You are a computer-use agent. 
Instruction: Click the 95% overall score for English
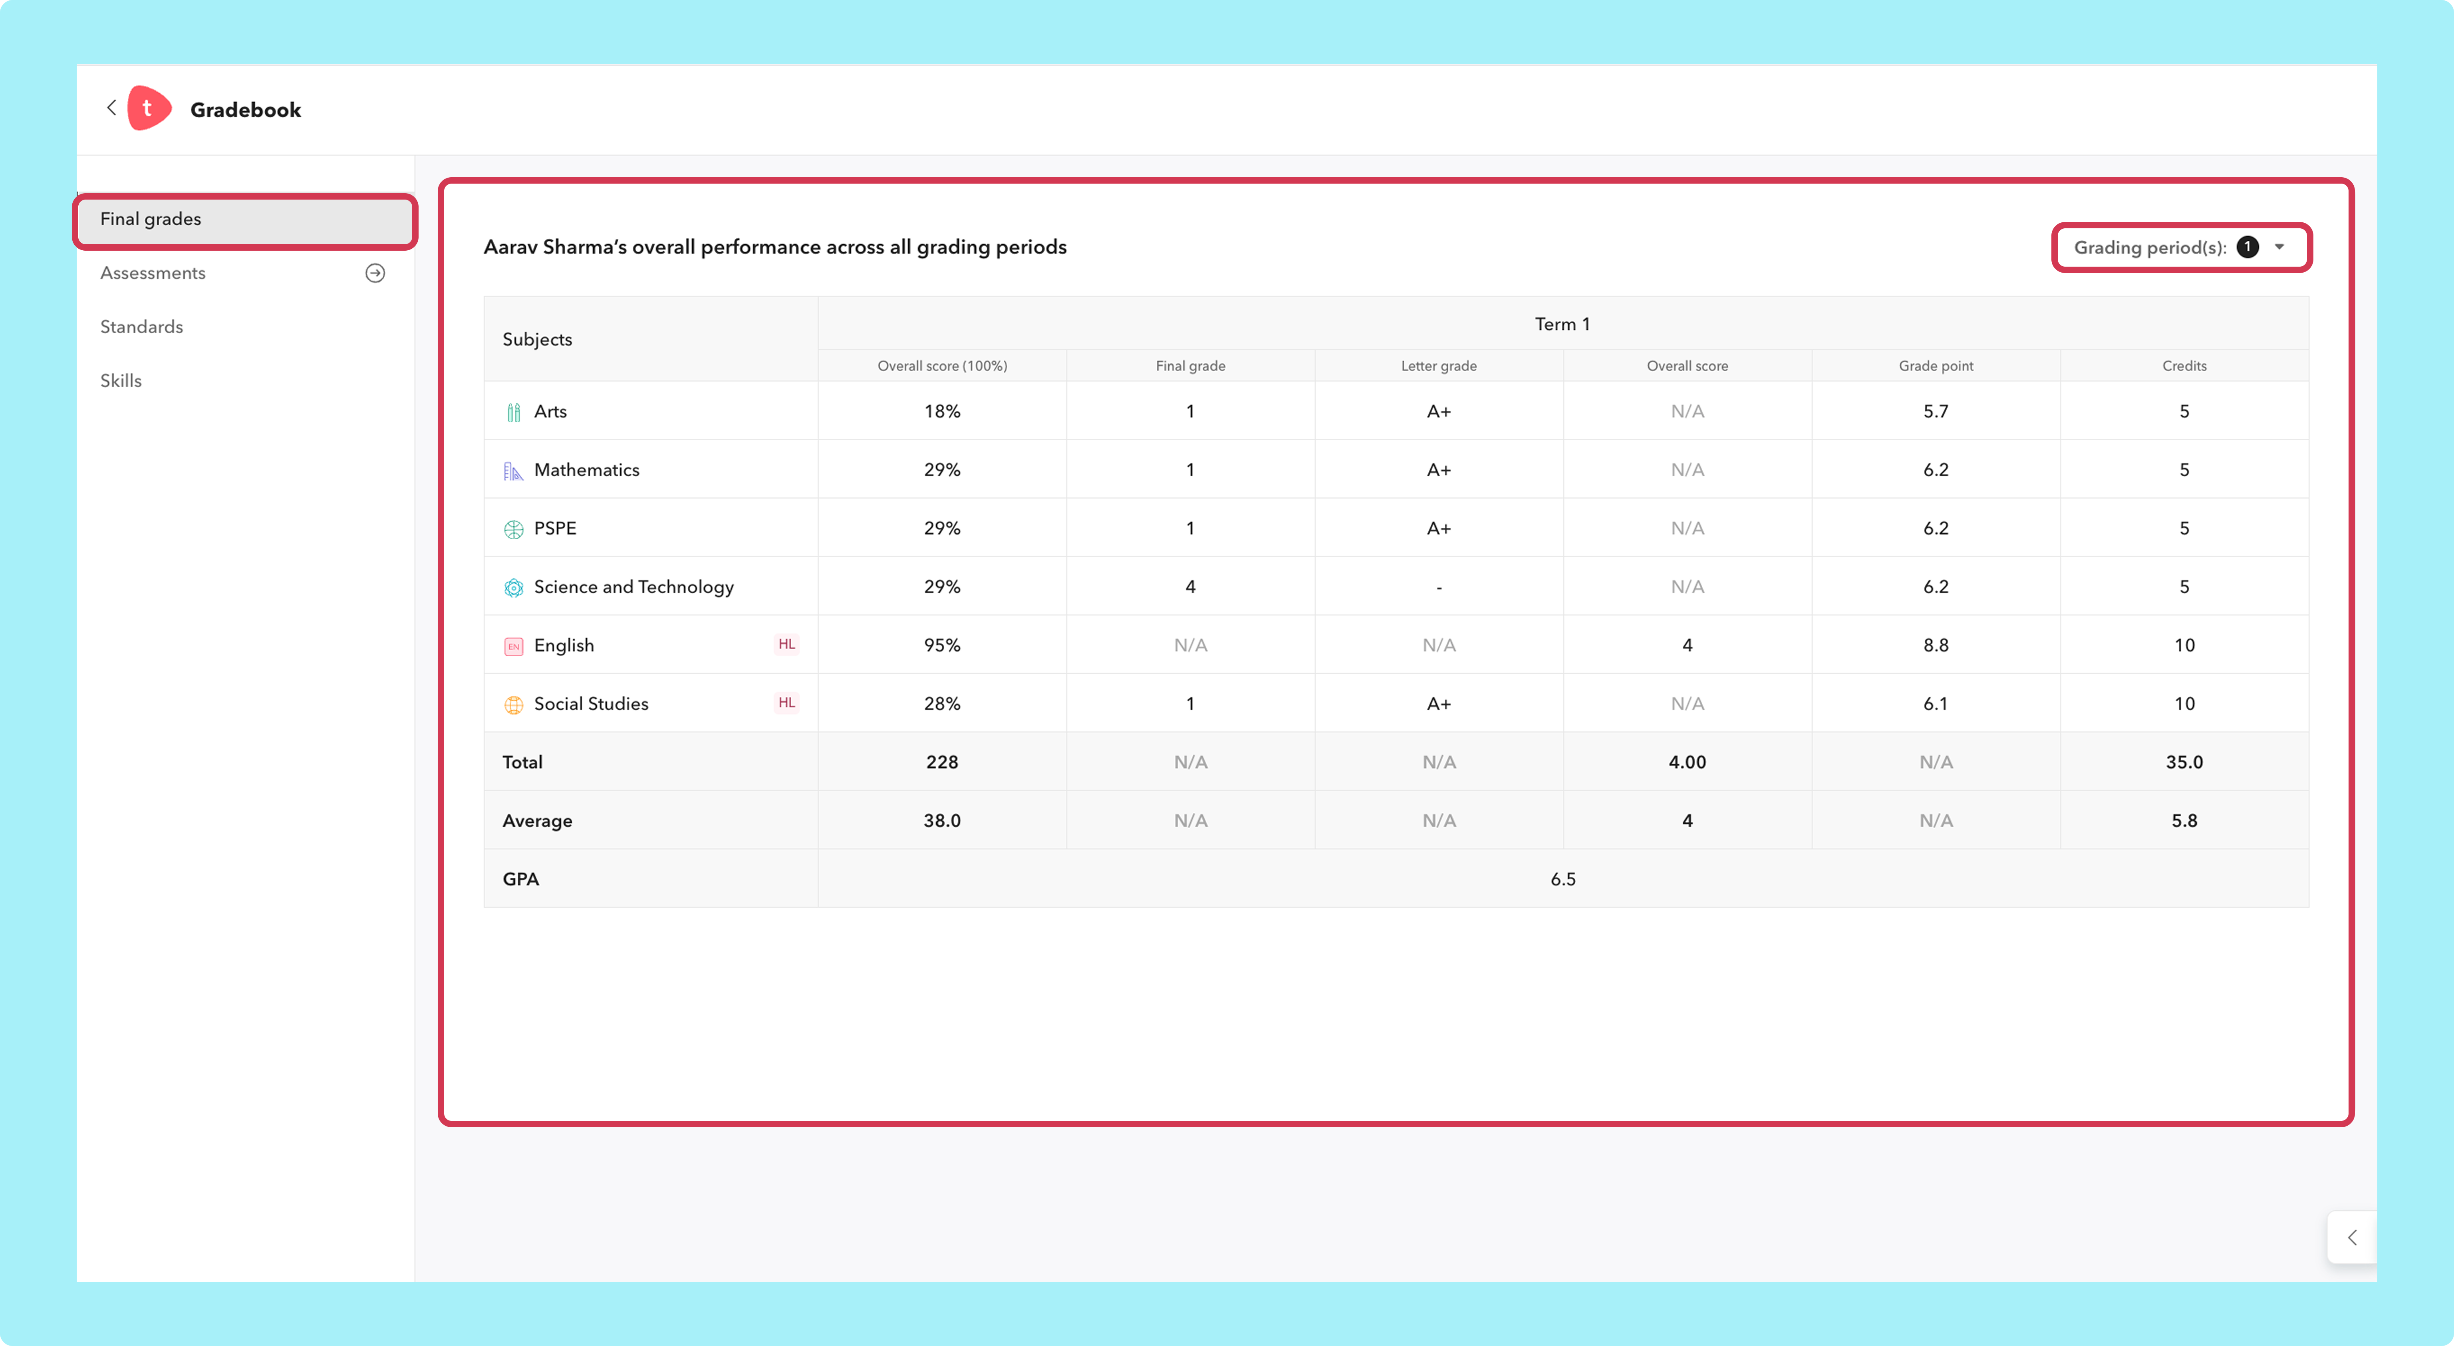[942, 645]
